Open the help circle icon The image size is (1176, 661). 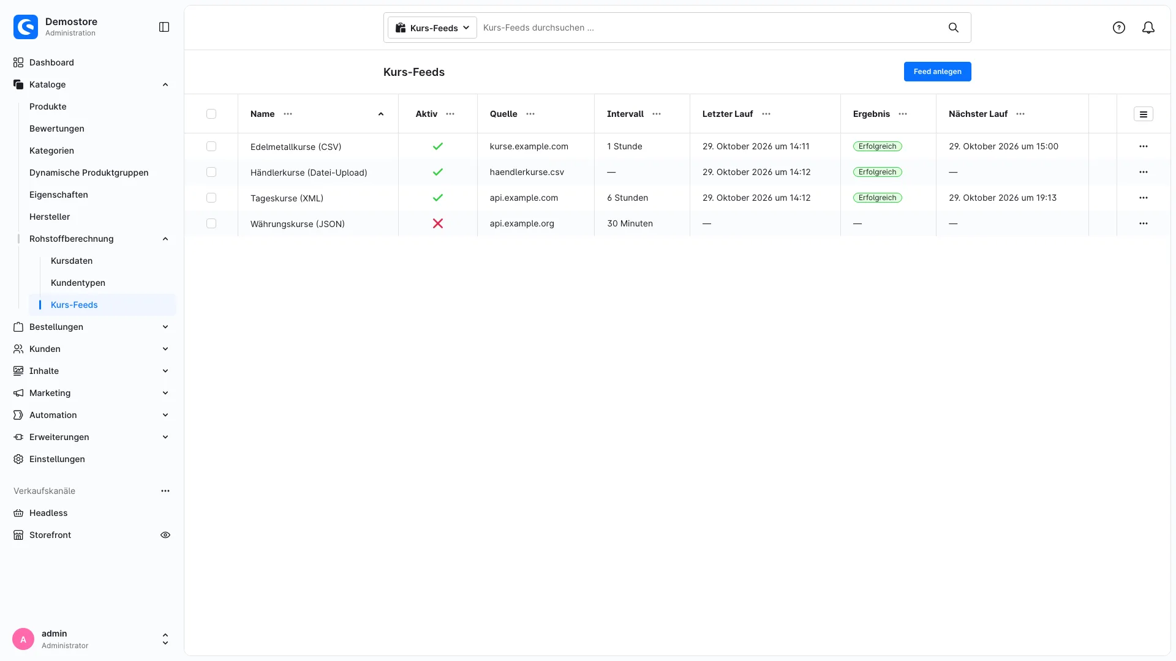click(1119, 28)
